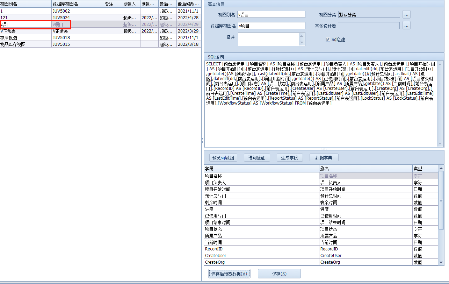
Task: Click the 数据库视图名 input field
Action: (x=271, y=26)
